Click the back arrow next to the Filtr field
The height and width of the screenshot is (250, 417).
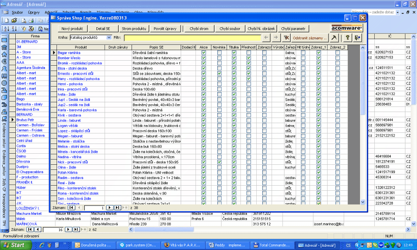pyautogui.click(x=266, y=37)
